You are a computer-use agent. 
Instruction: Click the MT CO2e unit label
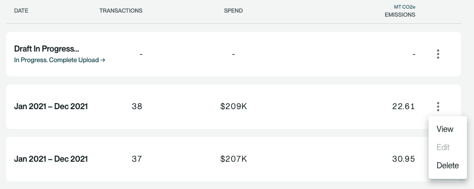[x=404, y=7]
